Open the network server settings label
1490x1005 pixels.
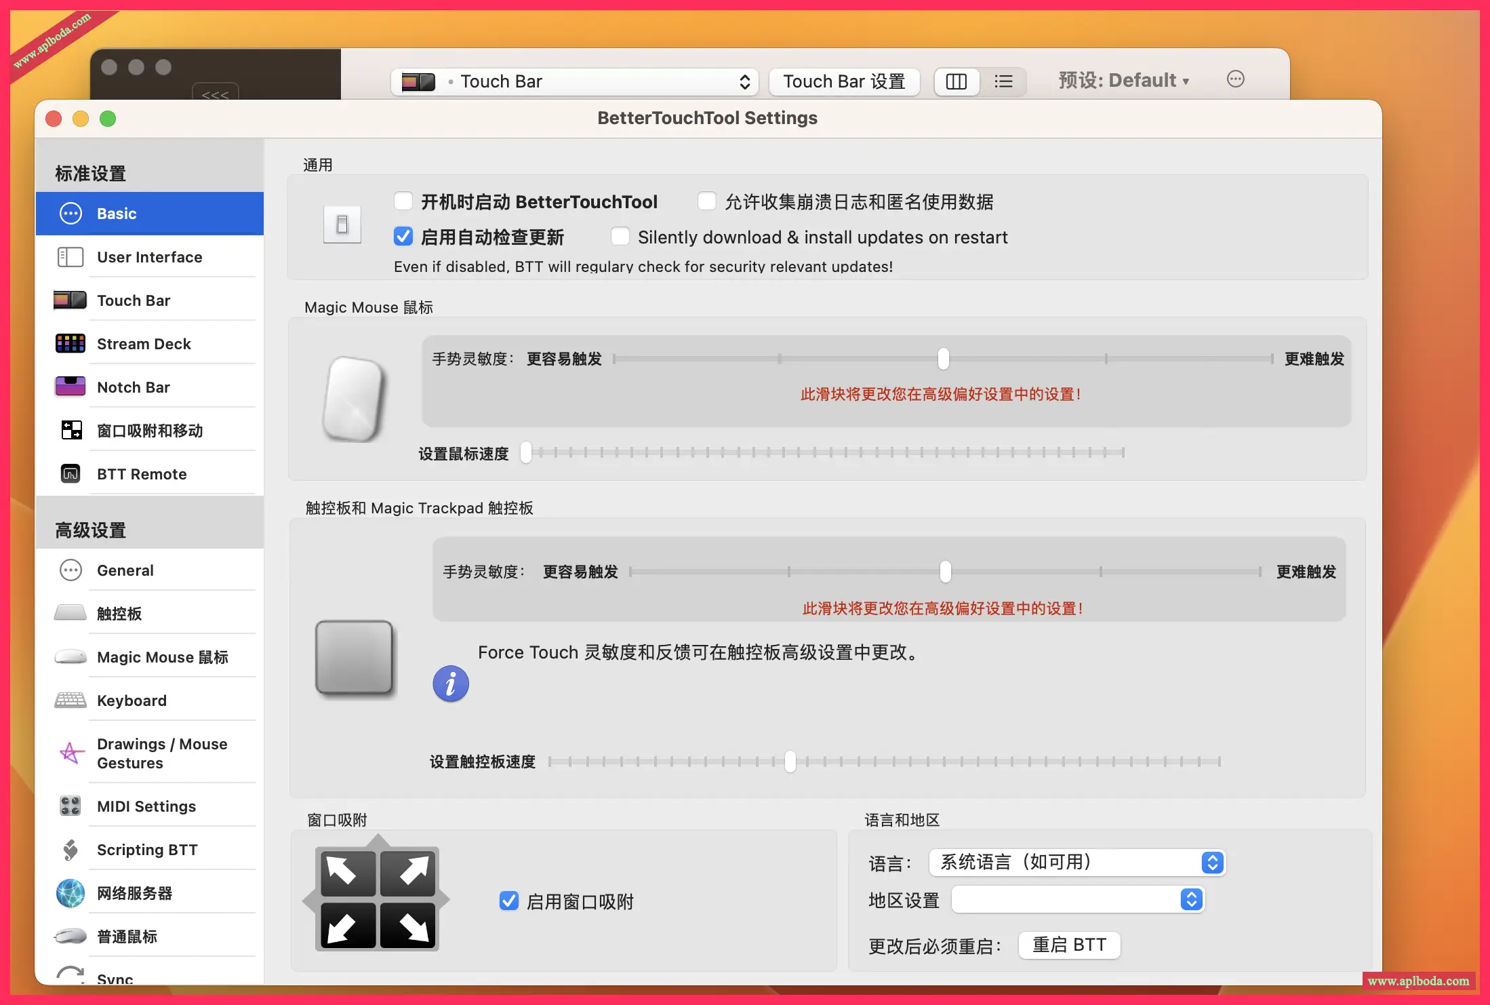[134, 893]
